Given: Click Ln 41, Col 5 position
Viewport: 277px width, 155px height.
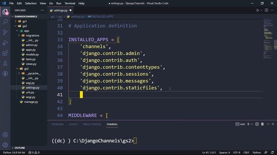Looking at the screenshot, I should click(x=209, y=152).
